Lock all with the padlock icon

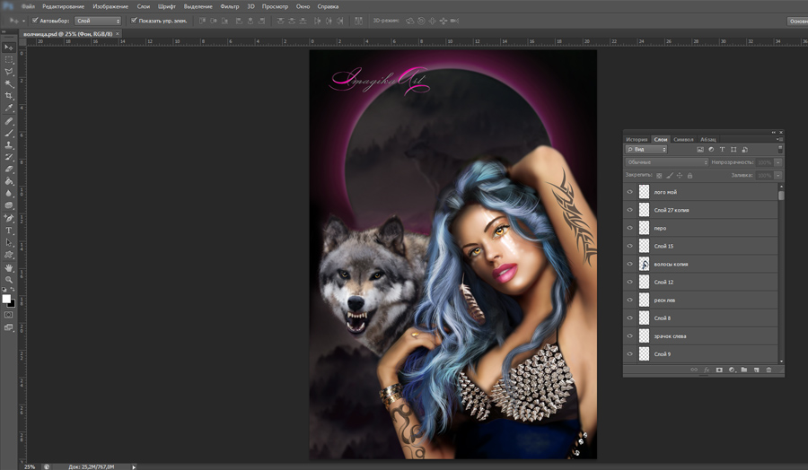pos(689,176)
